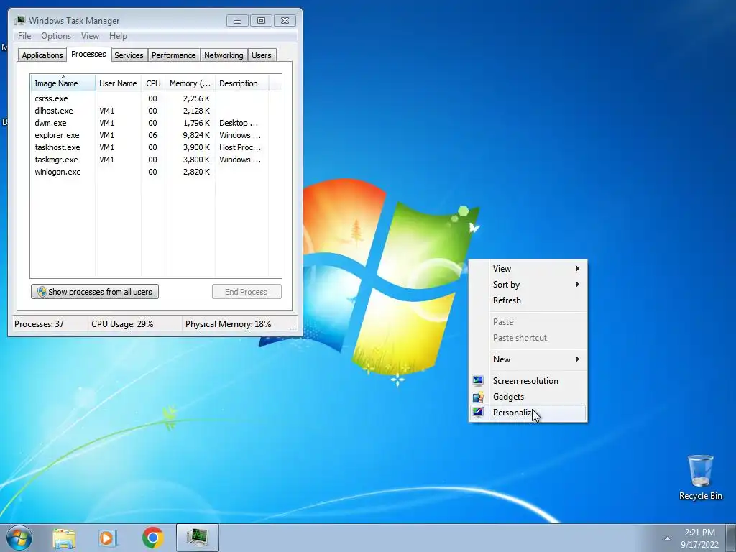736x552 pixels.
Task: Open the Windows Start orb
Action: (19, 538)
